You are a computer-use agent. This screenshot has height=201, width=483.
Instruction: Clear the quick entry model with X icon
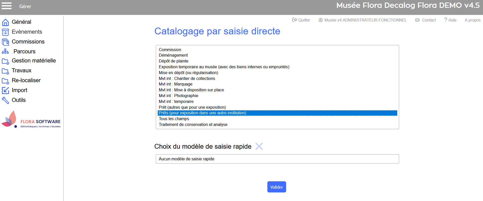coord(259,146)
